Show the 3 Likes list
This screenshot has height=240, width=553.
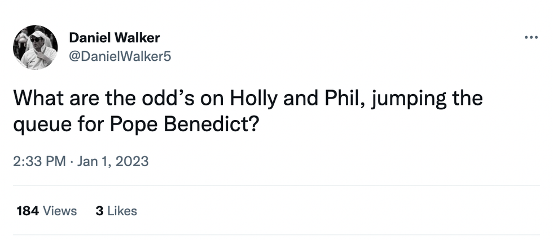click(116, 211)
